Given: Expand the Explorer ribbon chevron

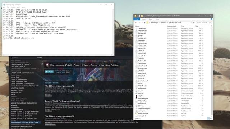Looking at the screenshot, I should tap(209, 19).
